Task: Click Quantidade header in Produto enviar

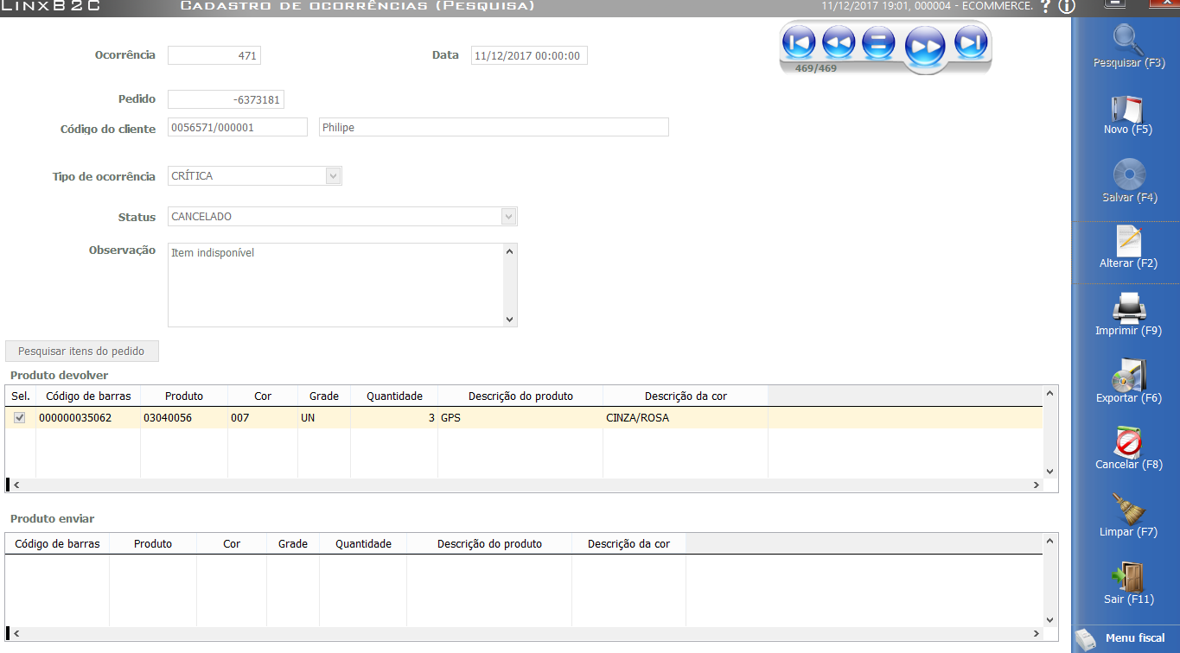Action: (x=363, y=544)
